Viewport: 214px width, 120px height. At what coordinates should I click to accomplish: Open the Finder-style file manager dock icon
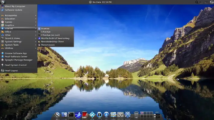tap(64, 114)
